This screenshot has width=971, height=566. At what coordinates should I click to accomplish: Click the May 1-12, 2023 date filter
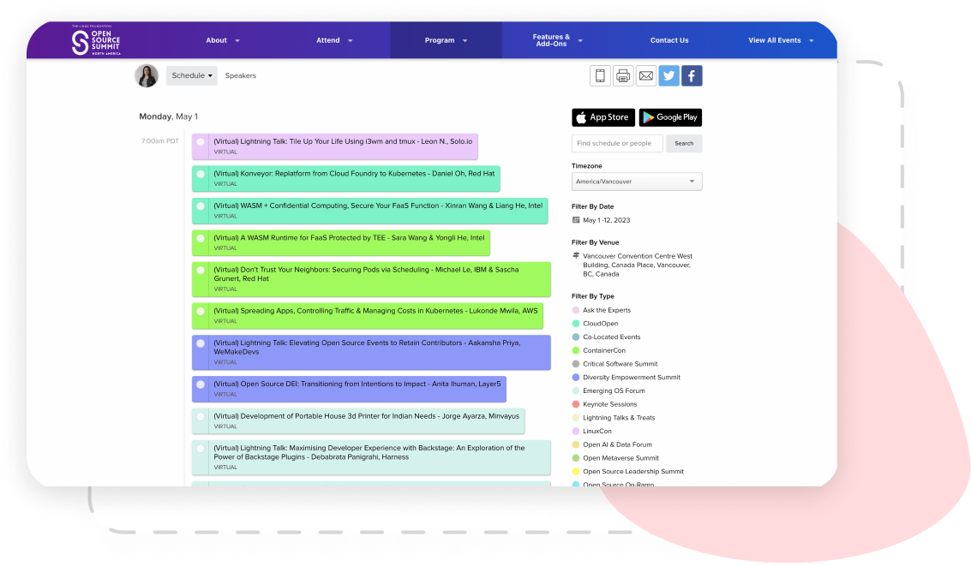[x=606, y=220]
